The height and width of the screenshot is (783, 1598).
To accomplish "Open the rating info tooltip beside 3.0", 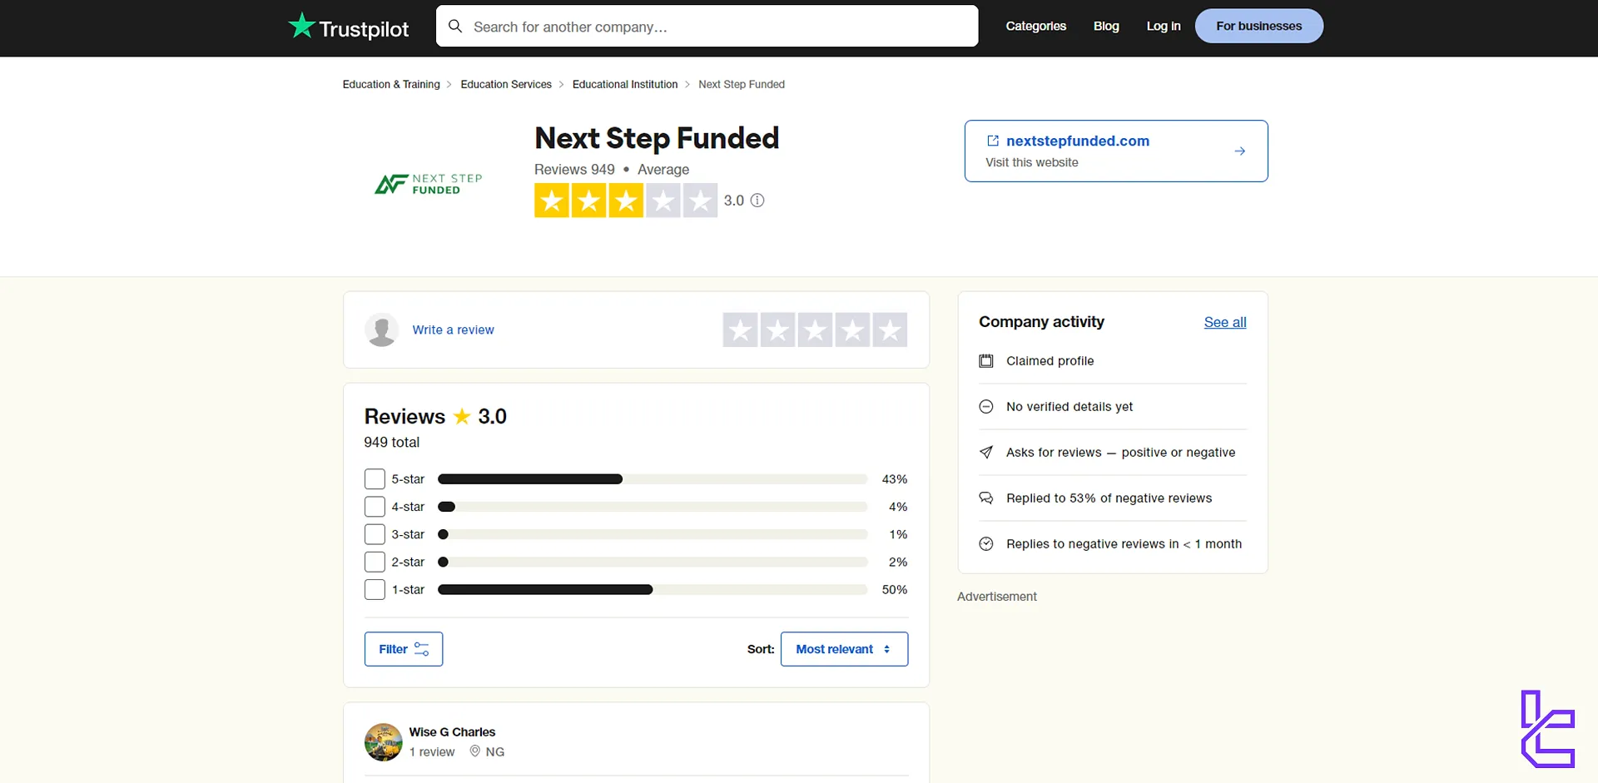I will tap(757, 201).
